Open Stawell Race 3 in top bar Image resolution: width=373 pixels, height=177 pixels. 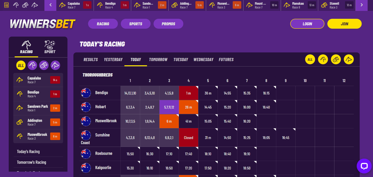click(x=337, y=5)
